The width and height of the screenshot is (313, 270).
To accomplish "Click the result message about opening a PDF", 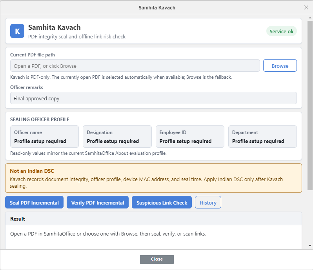I will pos(108,234).
